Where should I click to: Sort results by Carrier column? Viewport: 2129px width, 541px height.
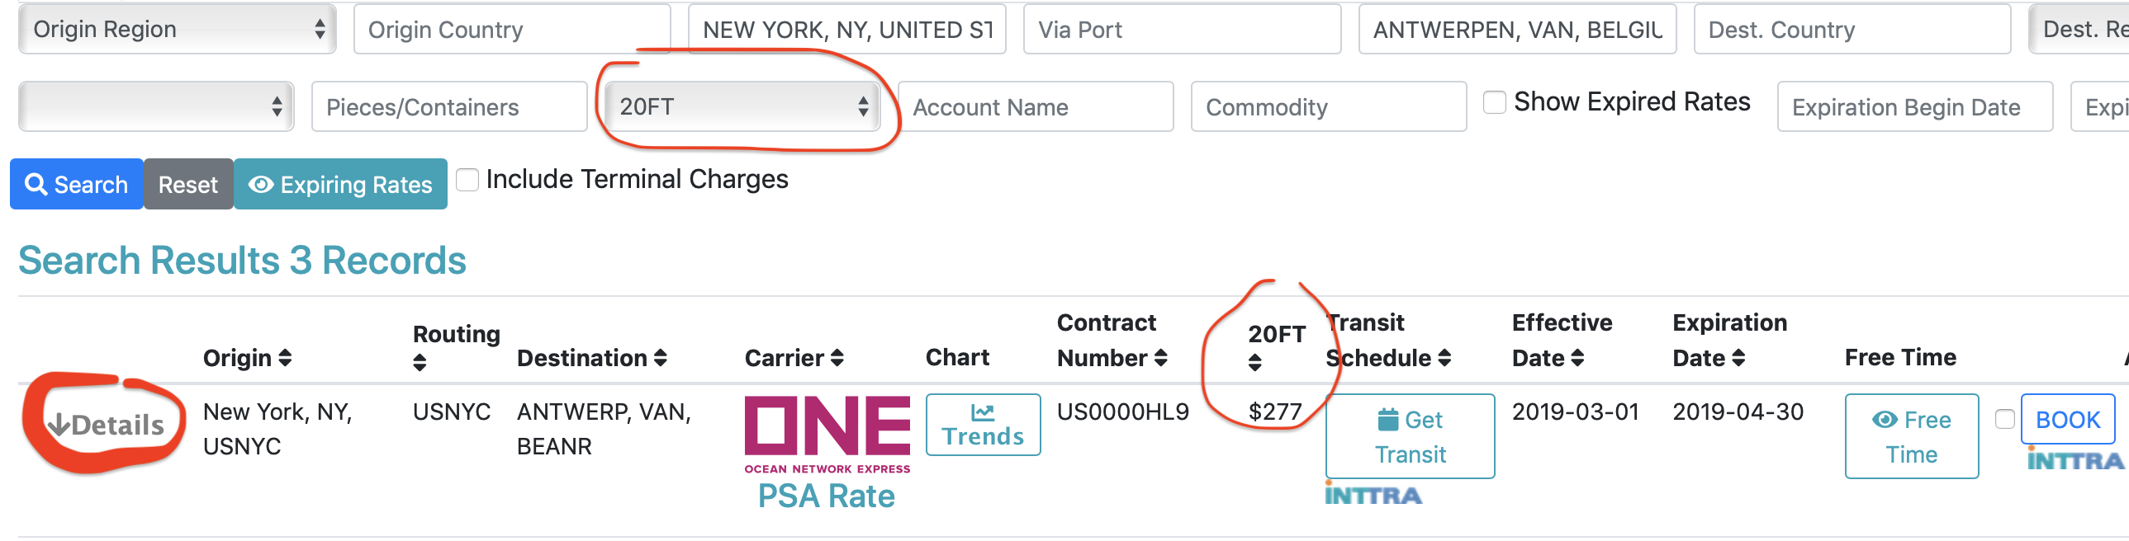pos(837,358)
